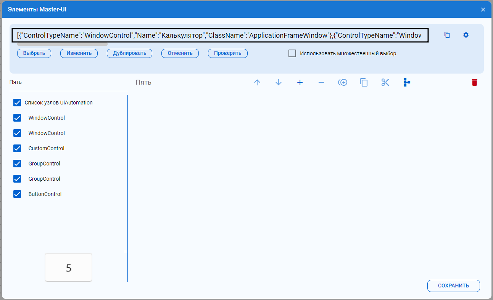Screen dimensions: 493x300
Task: Click the circled plus icon
Action: (x=343, y=82)
